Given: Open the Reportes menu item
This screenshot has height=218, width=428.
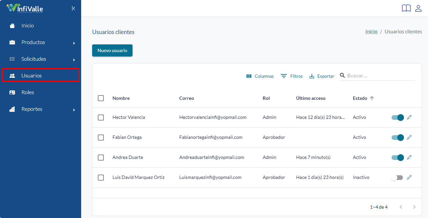Looking at the screenshot, I should 40,109.
